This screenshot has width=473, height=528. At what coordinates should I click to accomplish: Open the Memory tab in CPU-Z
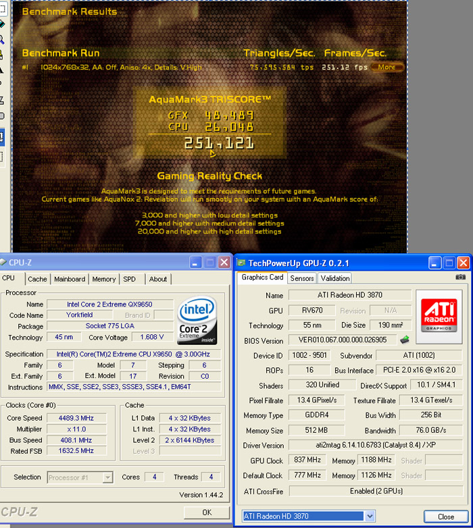(x=104, y=279)
